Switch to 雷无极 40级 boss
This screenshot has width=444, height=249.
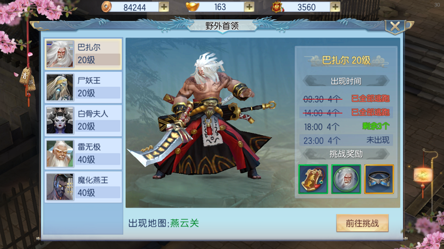(x=83, y=154)
